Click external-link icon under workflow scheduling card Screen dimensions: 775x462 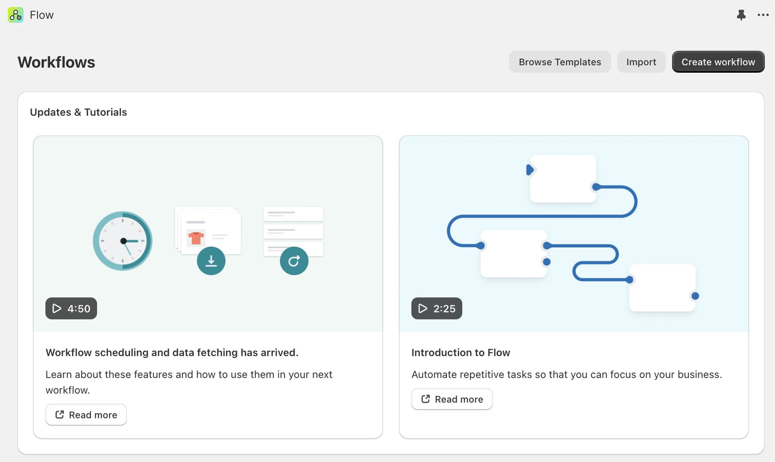60,415
